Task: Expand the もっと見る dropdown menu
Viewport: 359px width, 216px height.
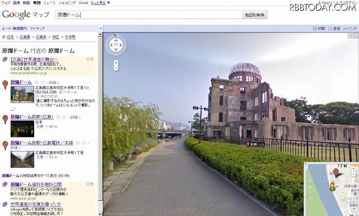Action: tap(100, 3)
